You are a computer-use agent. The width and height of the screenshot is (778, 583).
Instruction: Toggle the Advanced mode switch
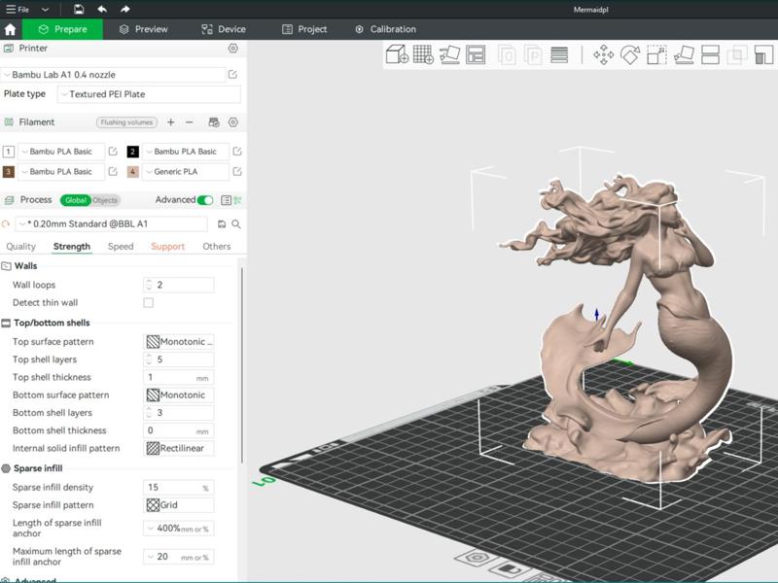pos(205,200)
